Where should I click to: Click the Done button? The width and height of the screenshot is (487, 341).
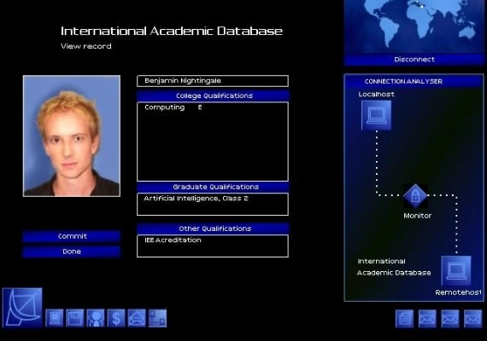(x=72, y=251)
